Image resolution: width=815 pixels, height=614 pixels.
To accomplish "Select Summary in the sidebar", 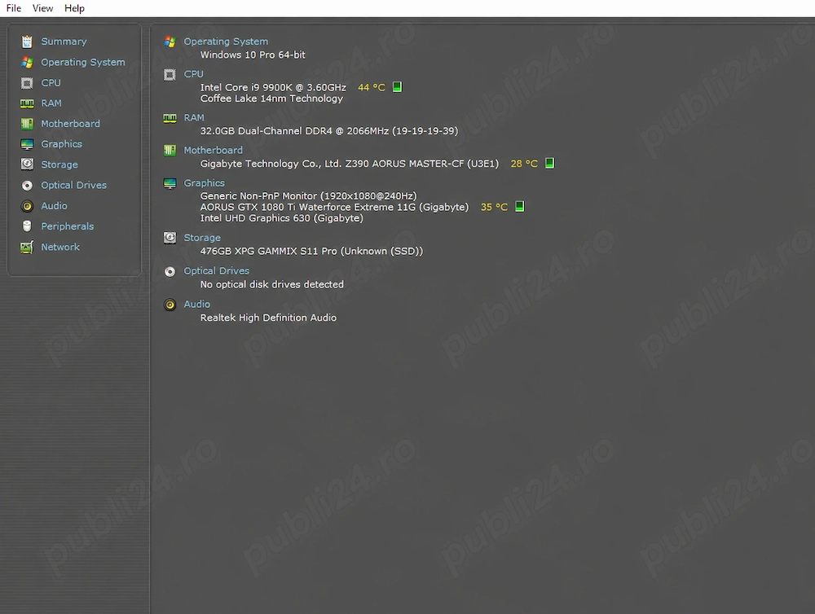I will [x=64, y=42].
